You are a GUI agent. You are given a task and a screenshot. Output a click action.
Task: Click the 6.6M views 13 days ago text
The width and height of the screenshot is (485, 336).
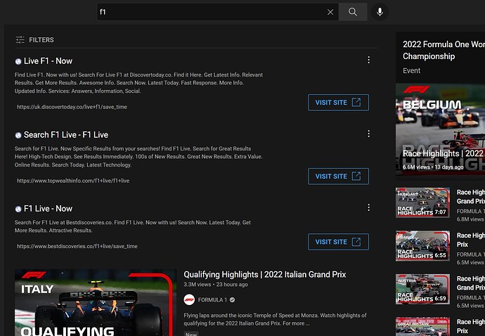pos(433,167)
